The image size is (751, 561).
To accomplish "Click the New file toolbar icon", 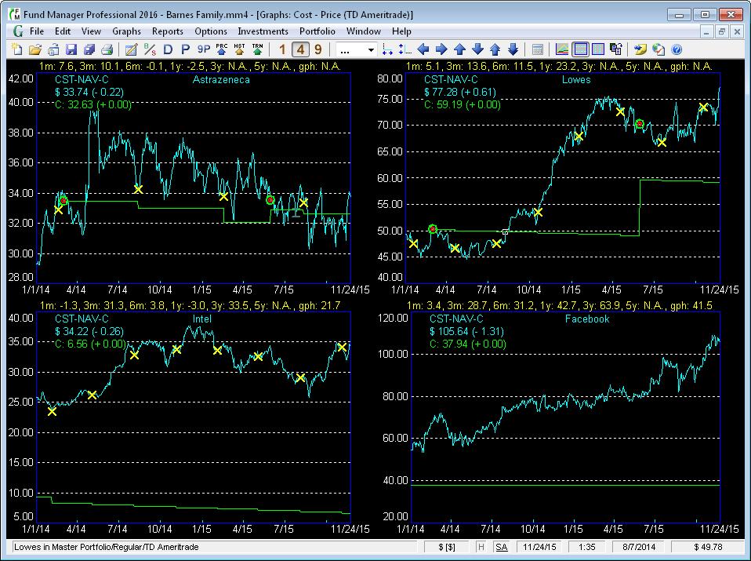I will click(x=17, y=49).
